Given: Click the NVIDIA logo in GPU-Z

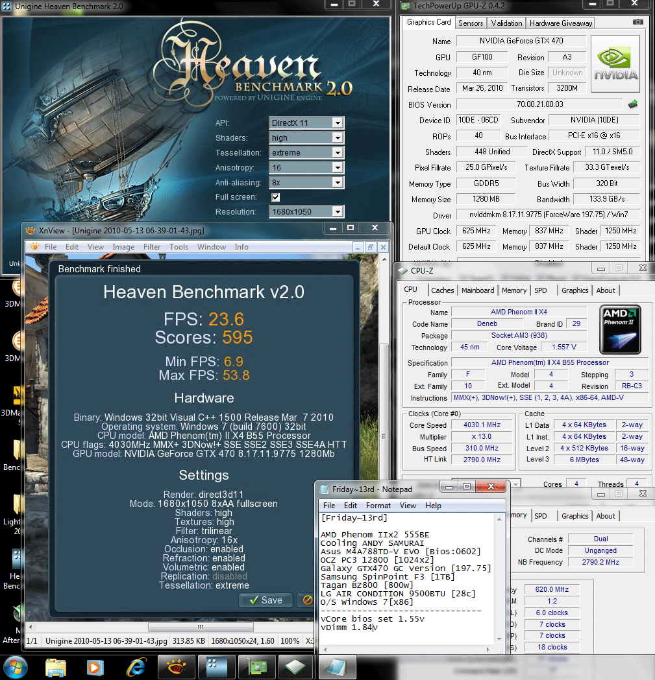Looking at the screenshot, I should (615, 64).
